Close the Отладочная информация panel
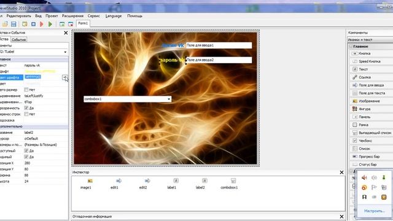Viewport: 393px width, 221px height. (341, 217)
